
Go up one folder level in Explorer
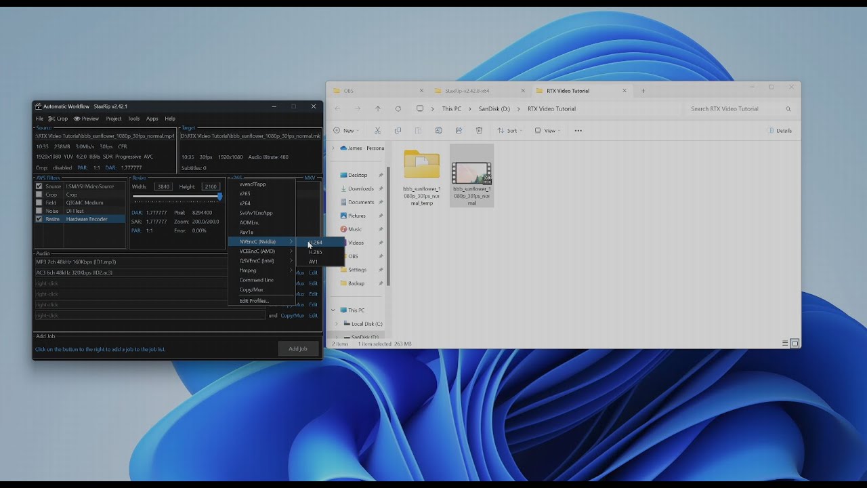point(378,108)
